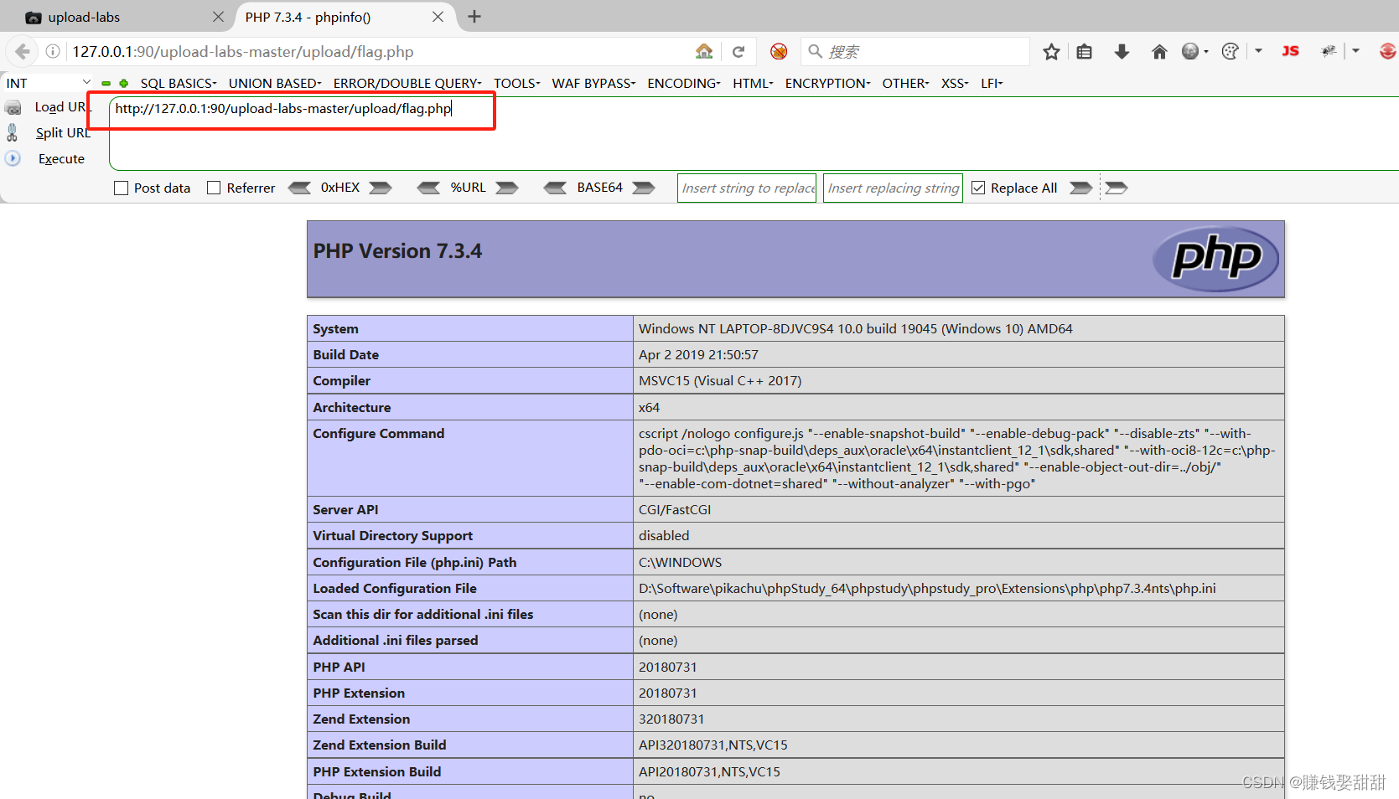Select the PHP 7.3.4 - phpinfo() tab
1399x799 pixels.
pos(345,17)
